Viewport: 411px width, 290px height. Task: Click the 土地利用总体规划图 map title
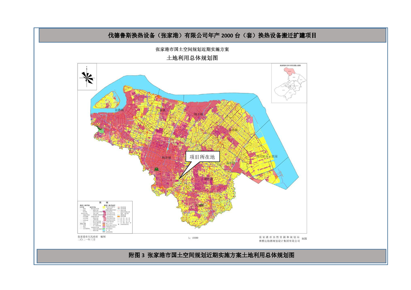pos(192,58)
